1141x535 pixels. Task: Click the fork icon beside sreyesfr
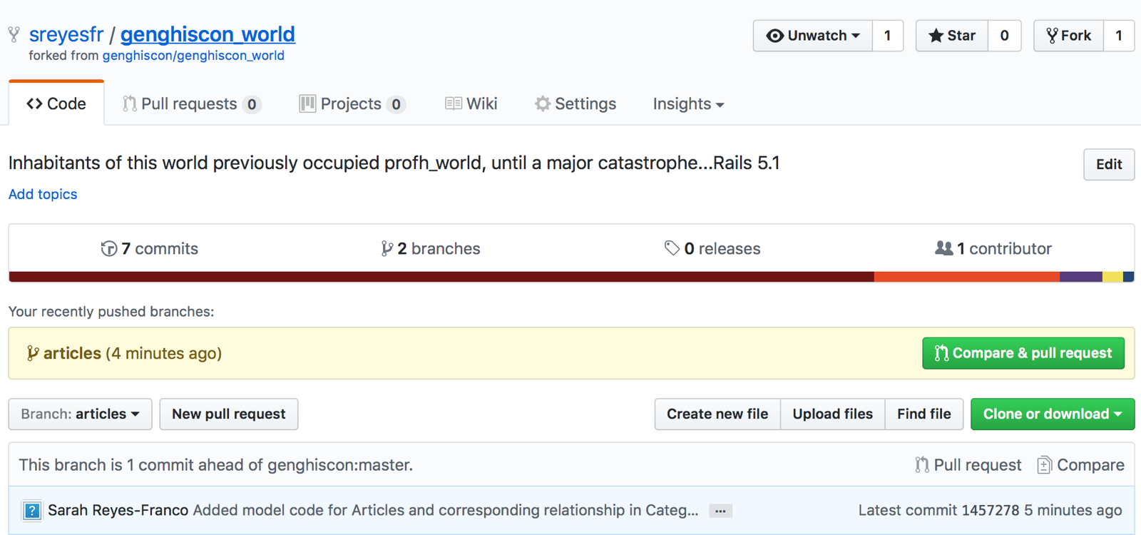14,34
